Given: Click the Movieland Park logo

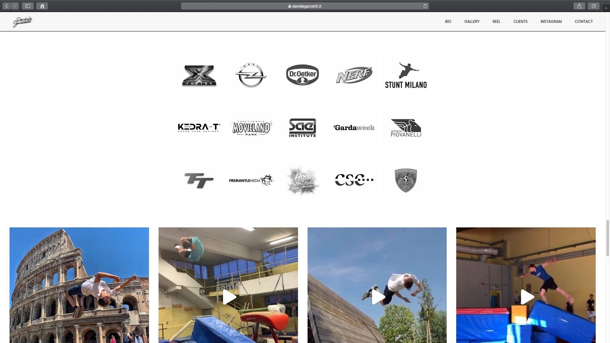Looking at the screenshot, I should [251, 128].
